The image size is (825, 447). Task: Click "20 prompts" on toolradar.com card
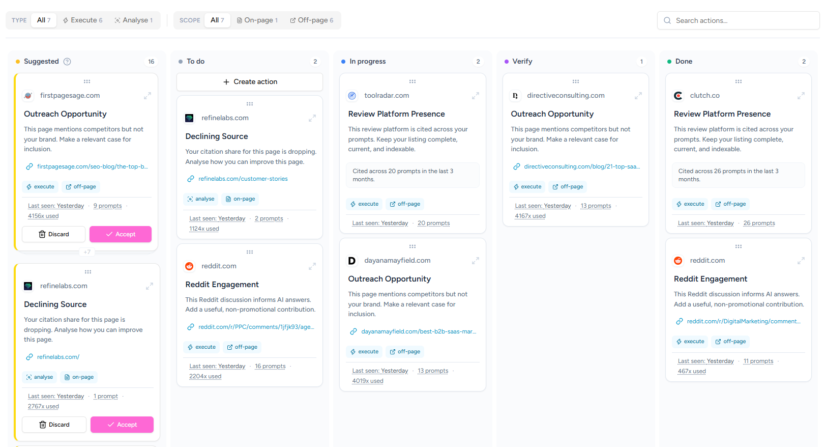(434, 223)
